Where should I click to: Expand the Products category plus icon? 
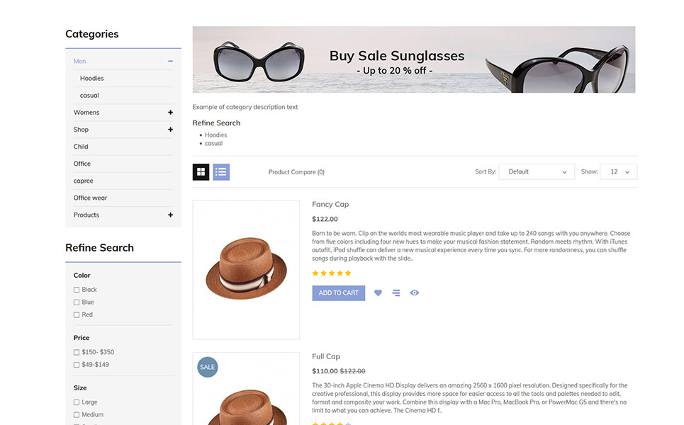click(x=171, y=215)
